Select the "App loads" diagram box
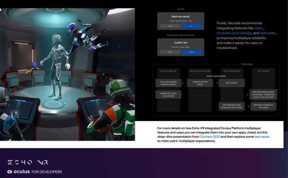 tap(231, 83)
